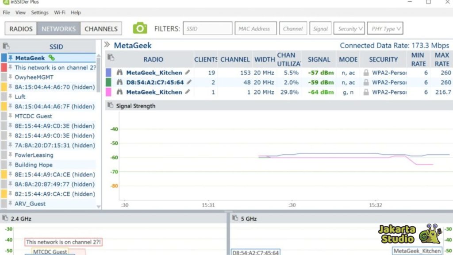453x255 pixels.
Task: Click the copy icon in 2.4 GHz panel
Action: pyautogui.click(x=5, y=218)
